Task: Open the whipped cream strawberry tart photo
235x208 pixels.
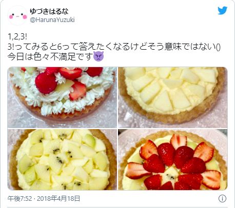Action: point(62,97)
